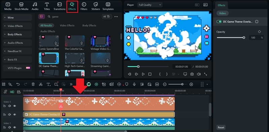269x132 pixels.
Task: Add an opacity keyframe diamond
Action: (x=259, y=32)
